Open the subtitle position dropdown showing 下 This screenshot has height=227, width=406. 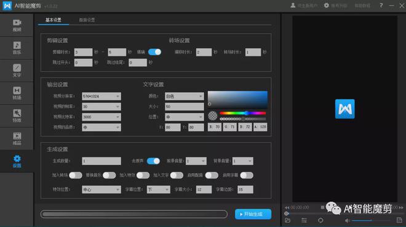click(x=159, y=190)
